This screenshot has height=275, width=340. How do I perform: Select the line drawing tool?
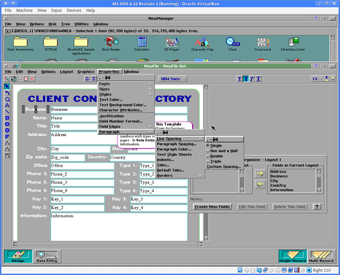pos(7,111)
